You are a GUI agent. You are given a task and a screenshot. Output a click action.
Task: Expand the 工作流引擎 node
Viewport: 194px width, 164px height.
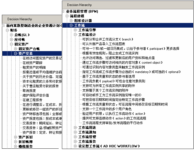pyautogui.click(x=75, y=30)
